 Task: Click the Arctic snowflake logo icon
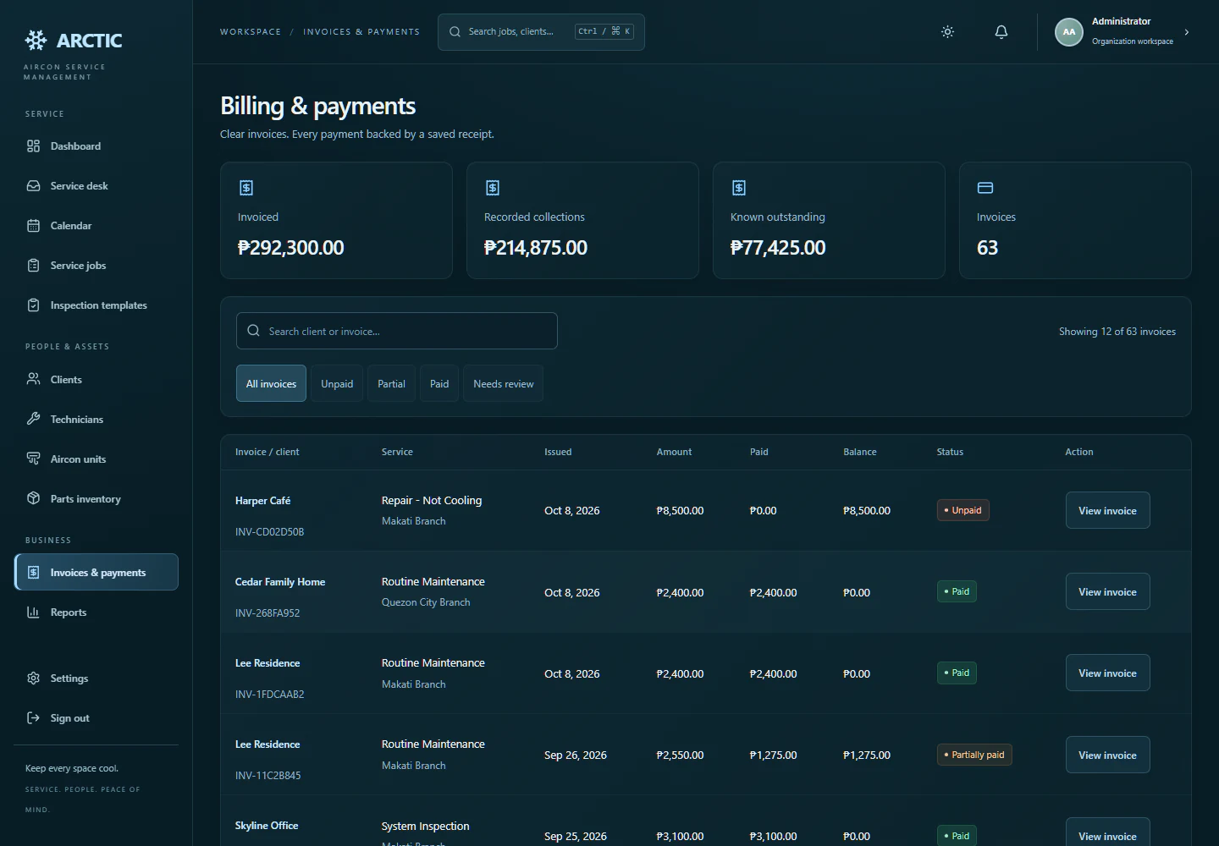pyautogui.click(x=36, y=40)
